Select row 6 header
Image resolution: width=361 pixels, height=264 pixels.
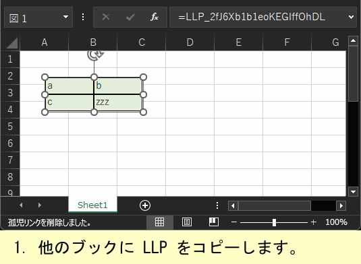coord(10,143)
